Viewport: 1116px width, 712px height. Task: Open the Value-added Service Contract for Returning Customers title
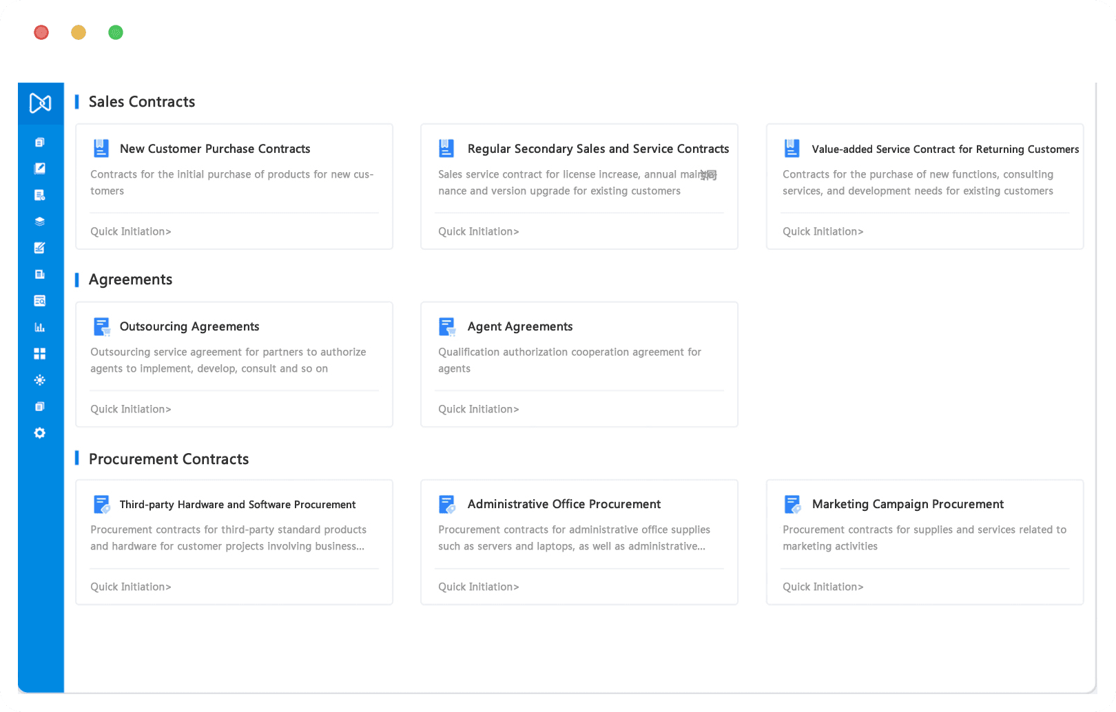click(x=945, y=149)
